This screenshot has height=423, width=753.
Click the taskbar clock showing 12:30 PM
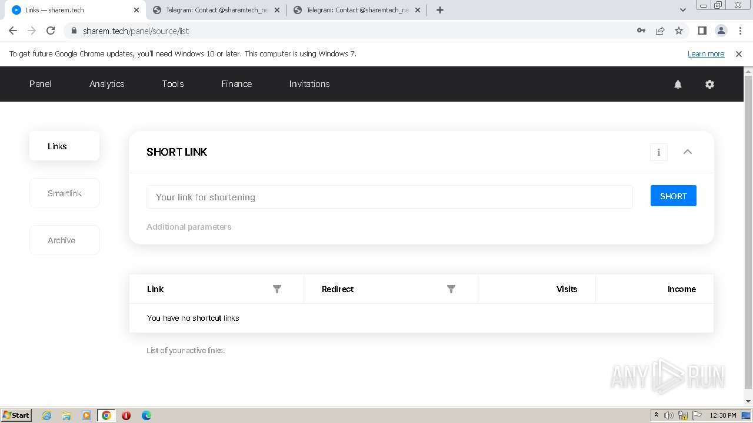pos(723,415)
